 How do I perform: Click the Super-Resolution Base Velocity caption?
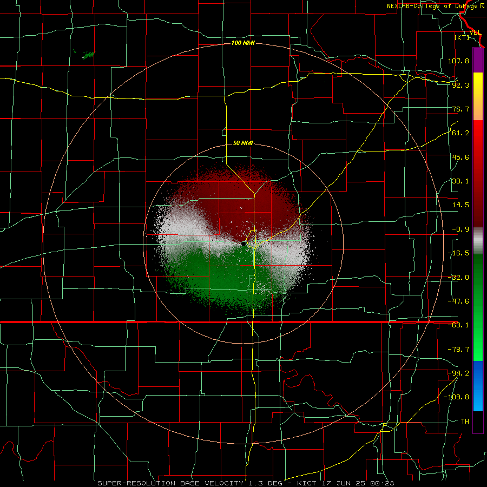246,483
